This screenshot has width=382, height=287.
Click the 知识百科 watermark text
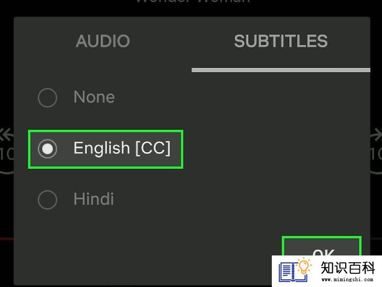[x=347, y=268]
